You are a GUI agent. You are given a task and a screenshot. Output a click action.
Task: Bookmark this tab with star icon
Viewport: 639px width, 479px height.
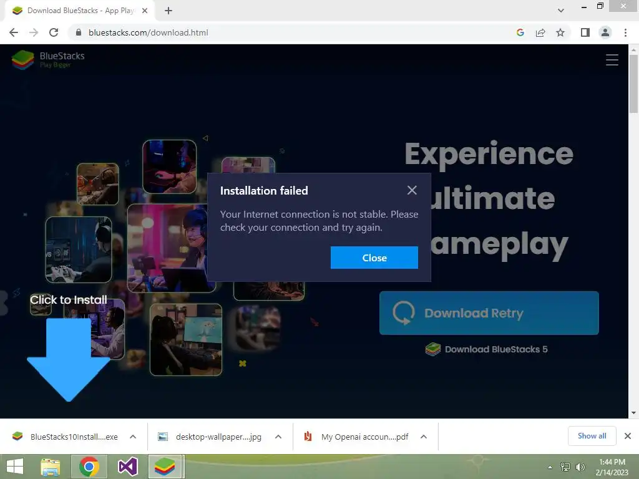[560, 32]
